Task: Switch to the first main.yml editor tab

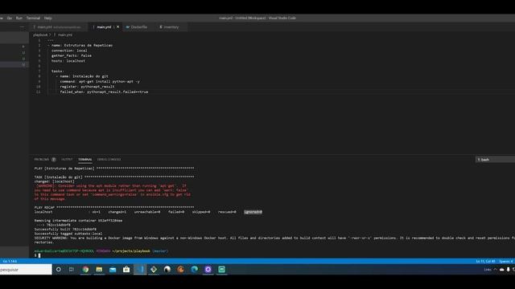Action: point(59,26)
